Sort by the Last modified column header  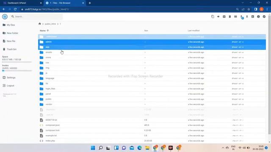[x=194, y=30]
